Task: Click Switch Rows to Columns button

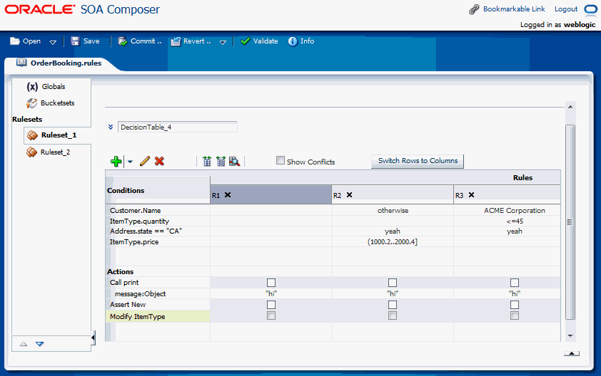Action: 418,161
